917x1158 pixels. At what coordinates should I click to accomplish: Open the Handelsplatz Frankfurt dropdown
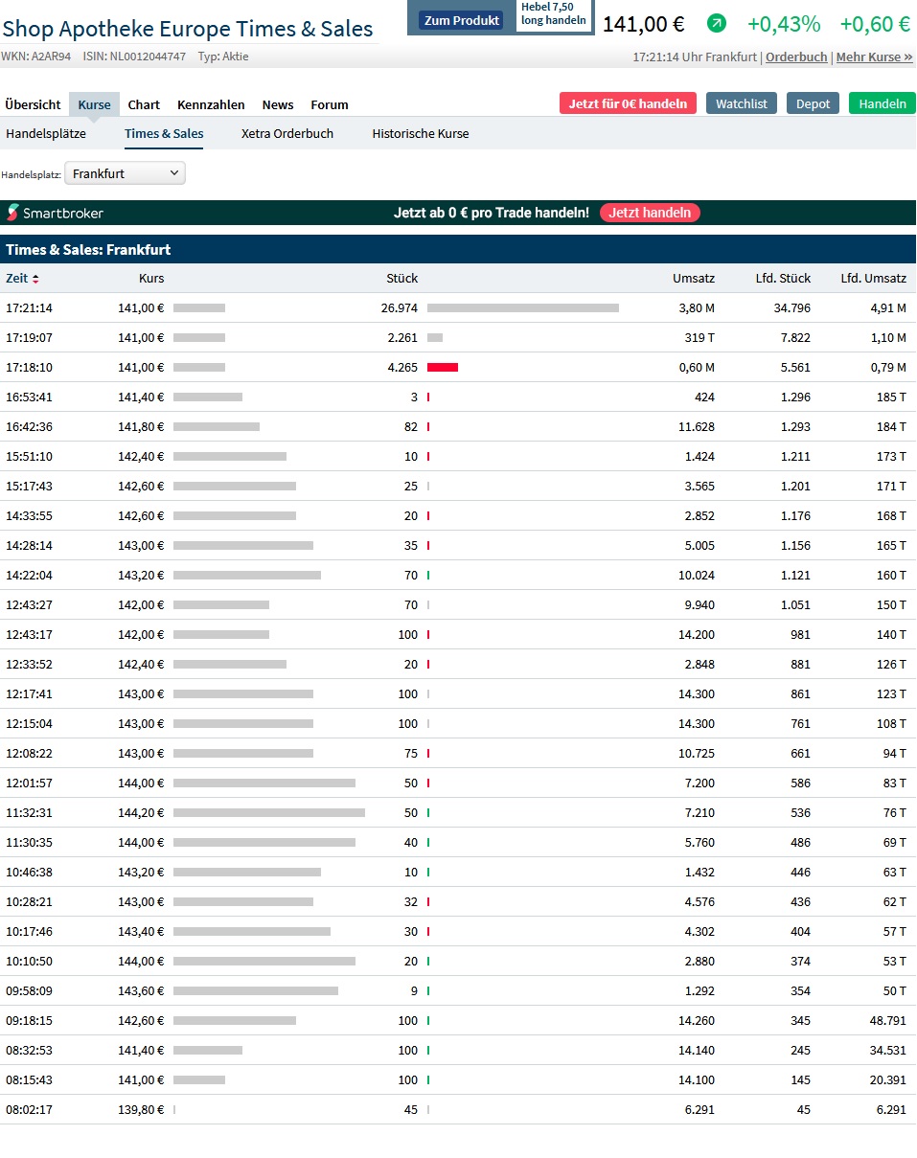126,173
